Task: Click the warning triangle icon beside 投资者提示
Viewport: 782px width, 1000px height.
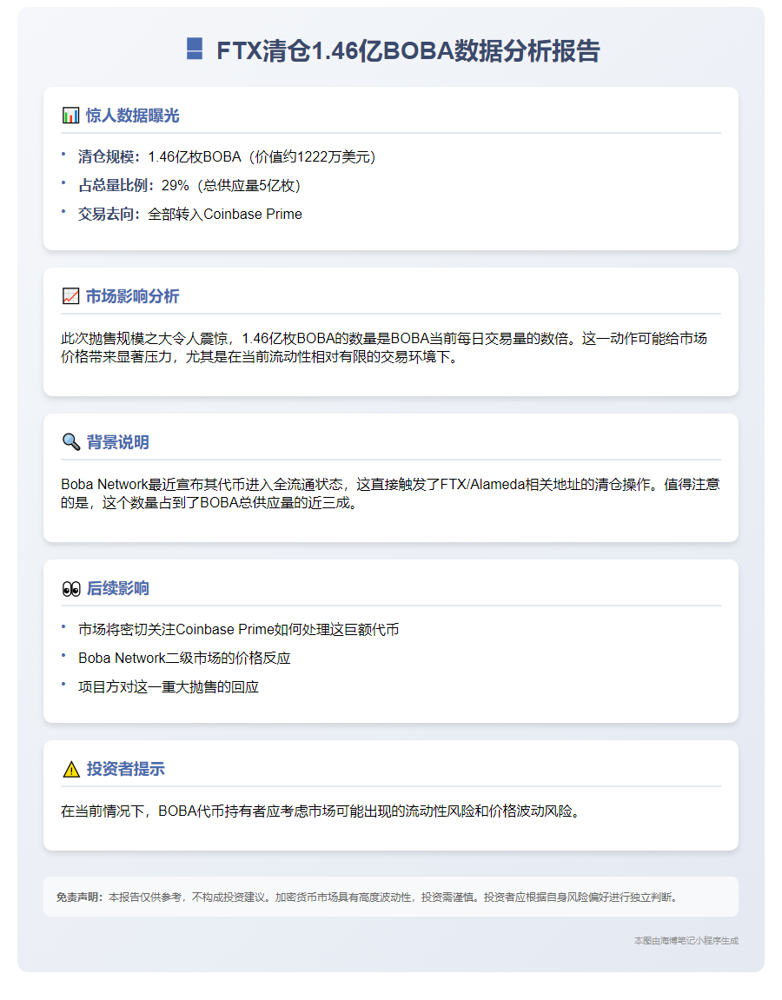Action: (x=70, y=769)
